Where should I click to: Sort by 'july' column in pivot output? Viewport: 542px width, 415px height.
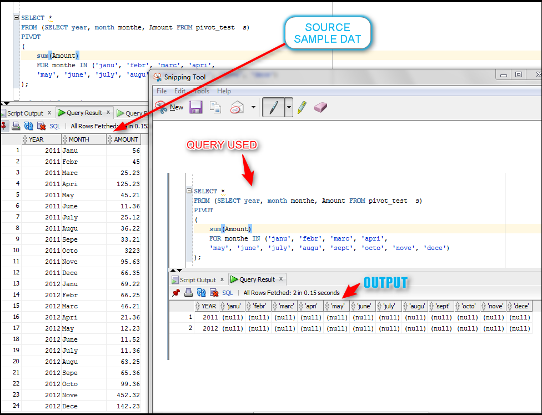389,306
